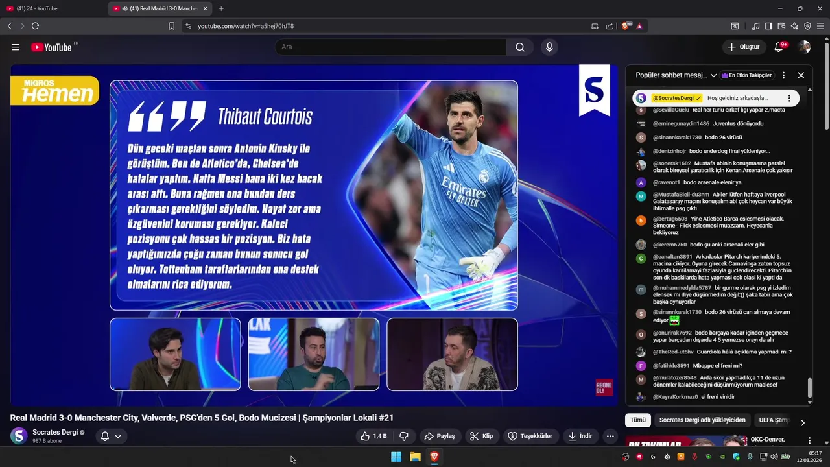830x467 pixels.
Task: Select 'Socrates Dergi adlı yükleyiciden' chip
Action: [x=702, y=420]
